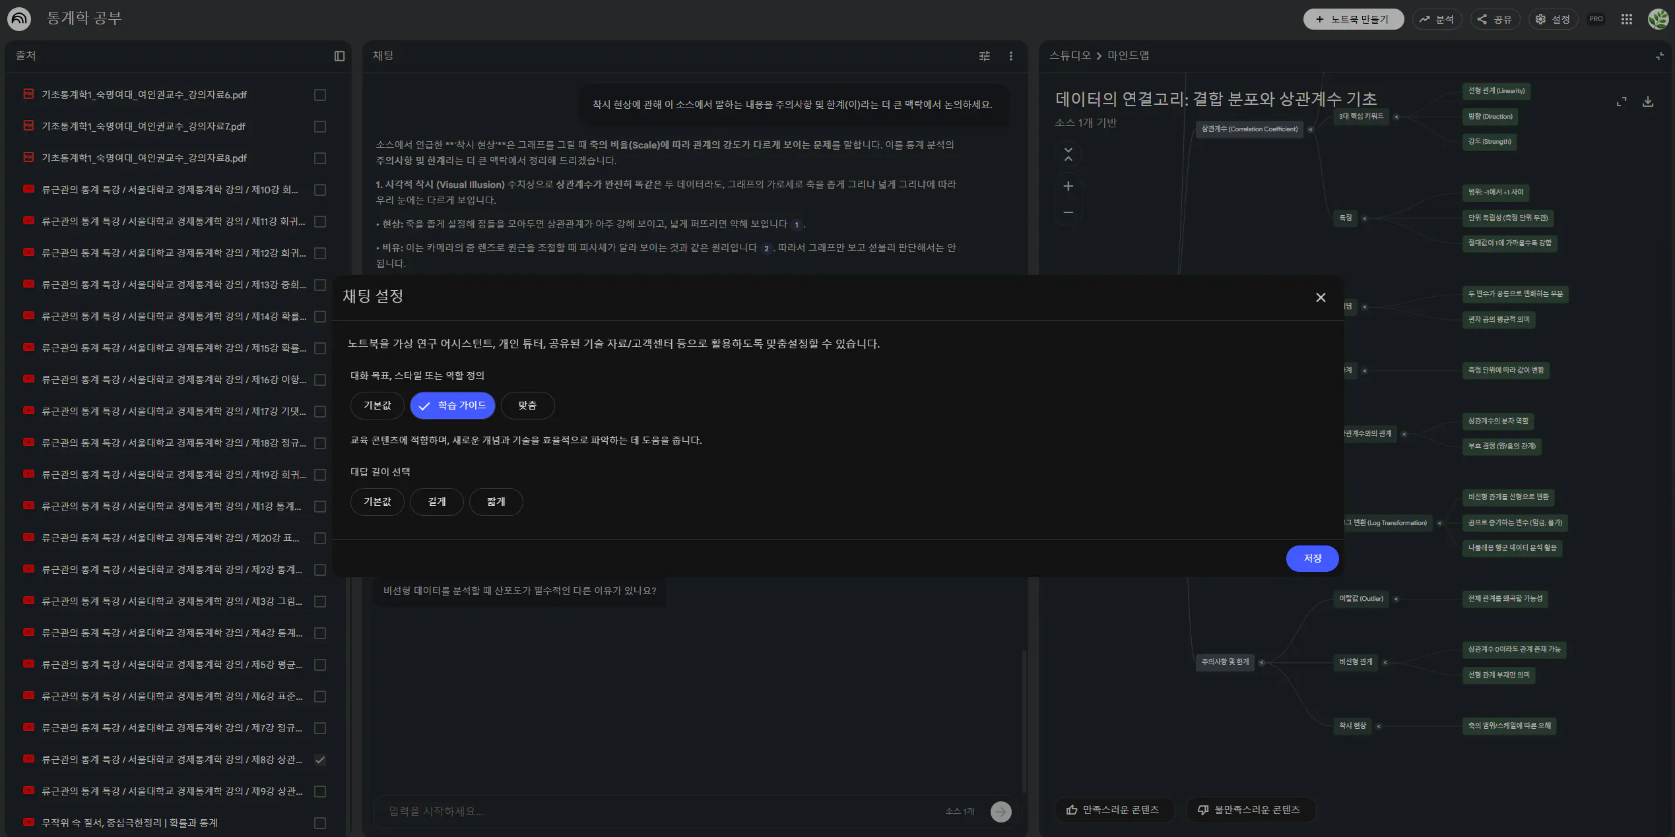Zoom out on the mind map
Viewport: 1675px width, 837px height.
coord(1068,212)
